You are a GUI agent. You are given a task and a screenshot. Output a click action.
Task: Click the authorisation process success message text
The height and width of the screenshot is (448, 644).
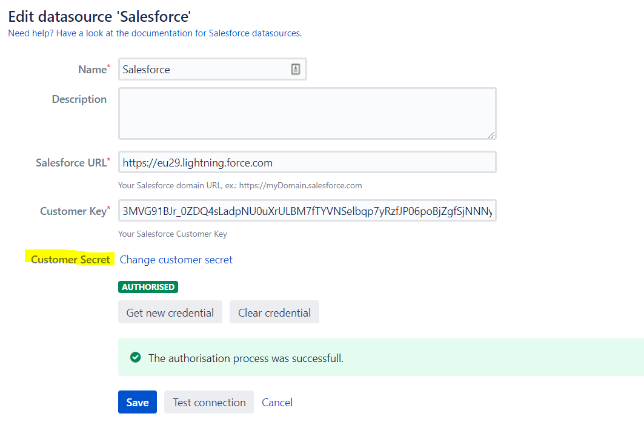(246, 358)
